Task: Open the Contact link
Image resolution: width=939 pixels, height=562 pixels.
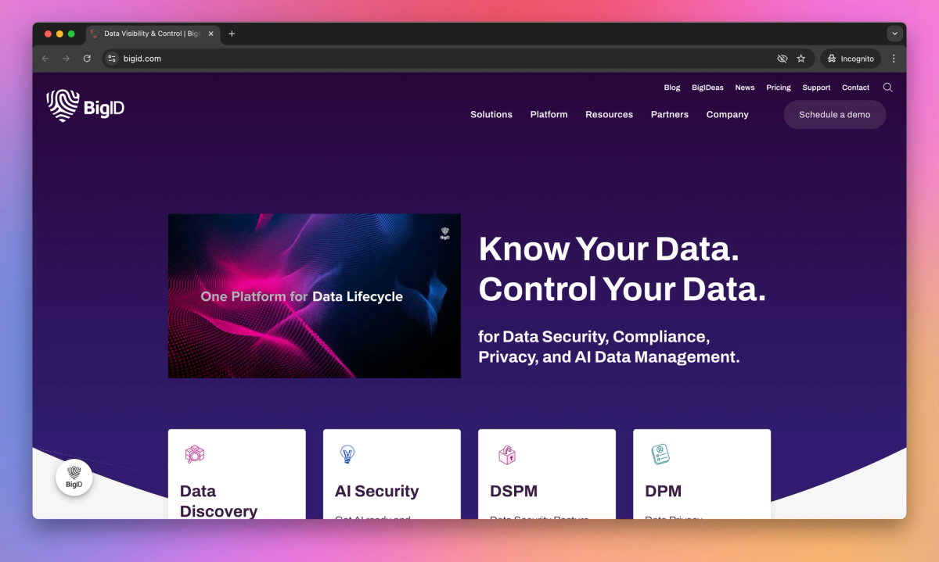Action: (x=856, y=88)
